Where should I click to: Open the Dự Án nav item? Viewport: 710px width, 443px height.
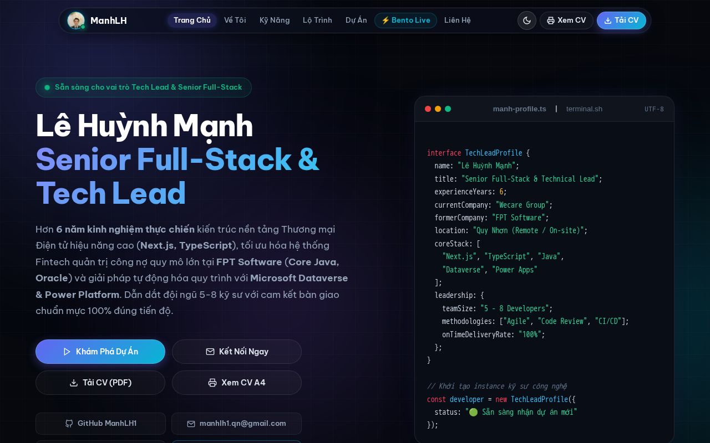[x=356, y=20]
